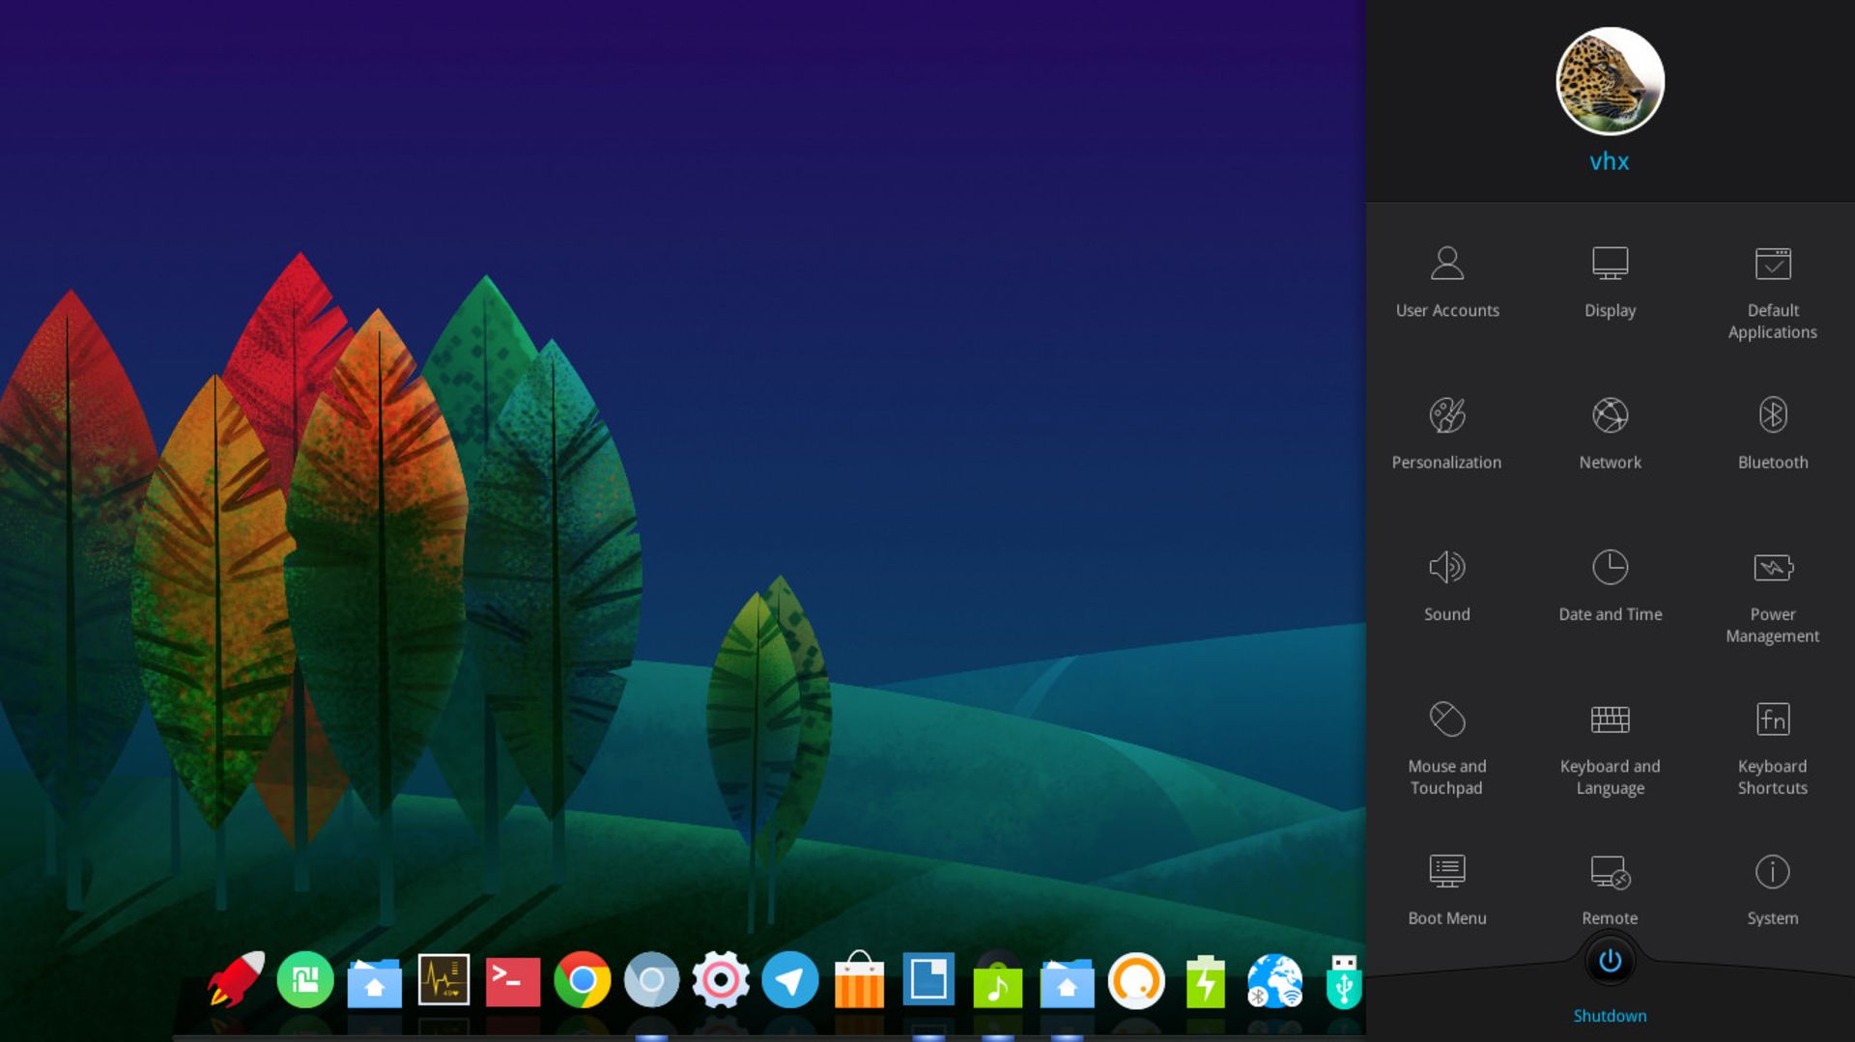This screenshot has width=1855, height=1042.
Task: Open Sound settings
Action: pos(1446,584)
